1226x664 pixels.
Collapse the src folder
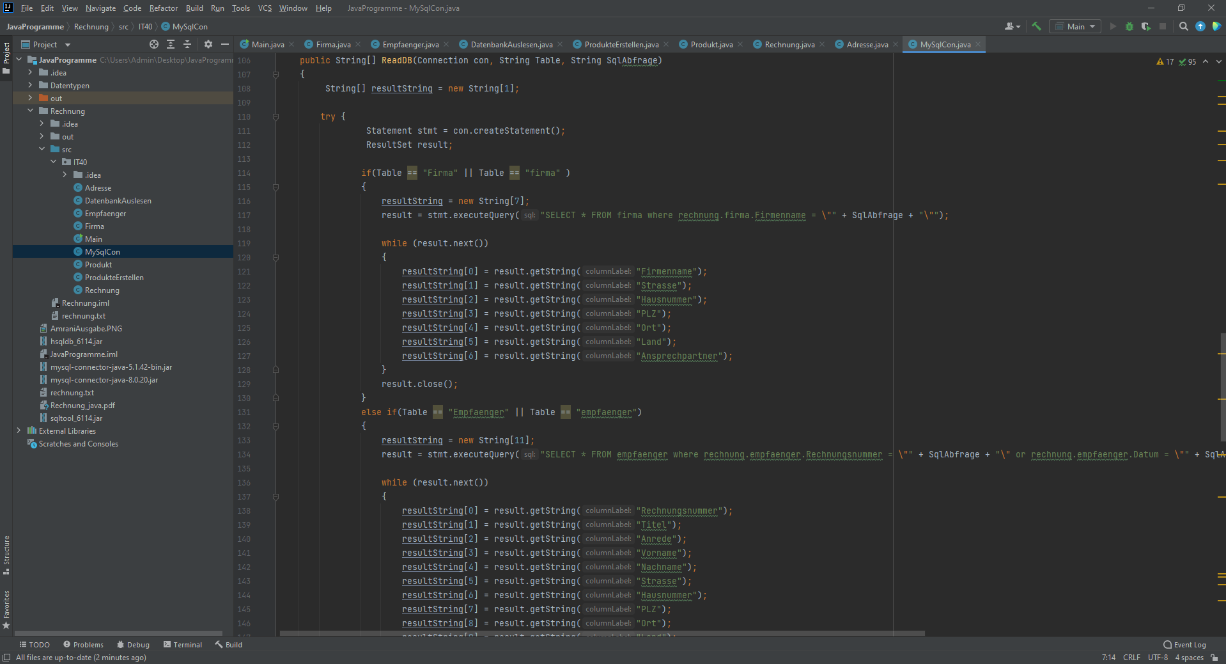point(42,149)
